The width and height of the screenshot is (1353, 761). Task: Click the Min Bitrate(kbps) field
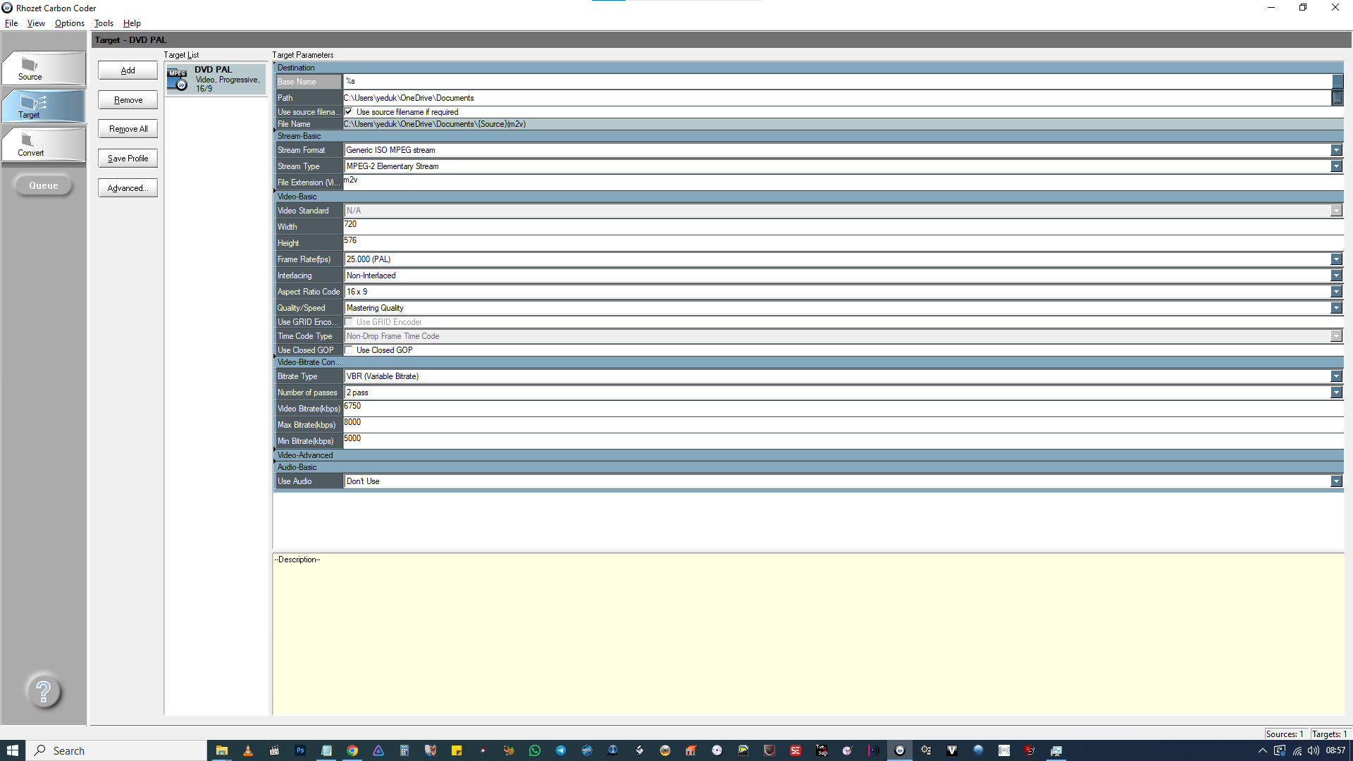[x=843, y=441]
